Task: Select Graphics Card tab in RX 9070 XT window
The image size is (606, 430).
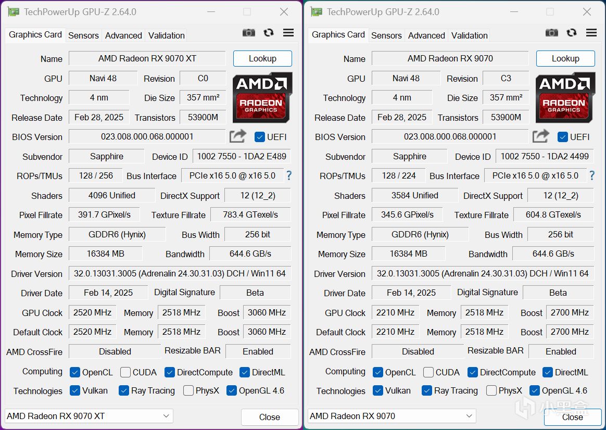Action: click(35, 35)
